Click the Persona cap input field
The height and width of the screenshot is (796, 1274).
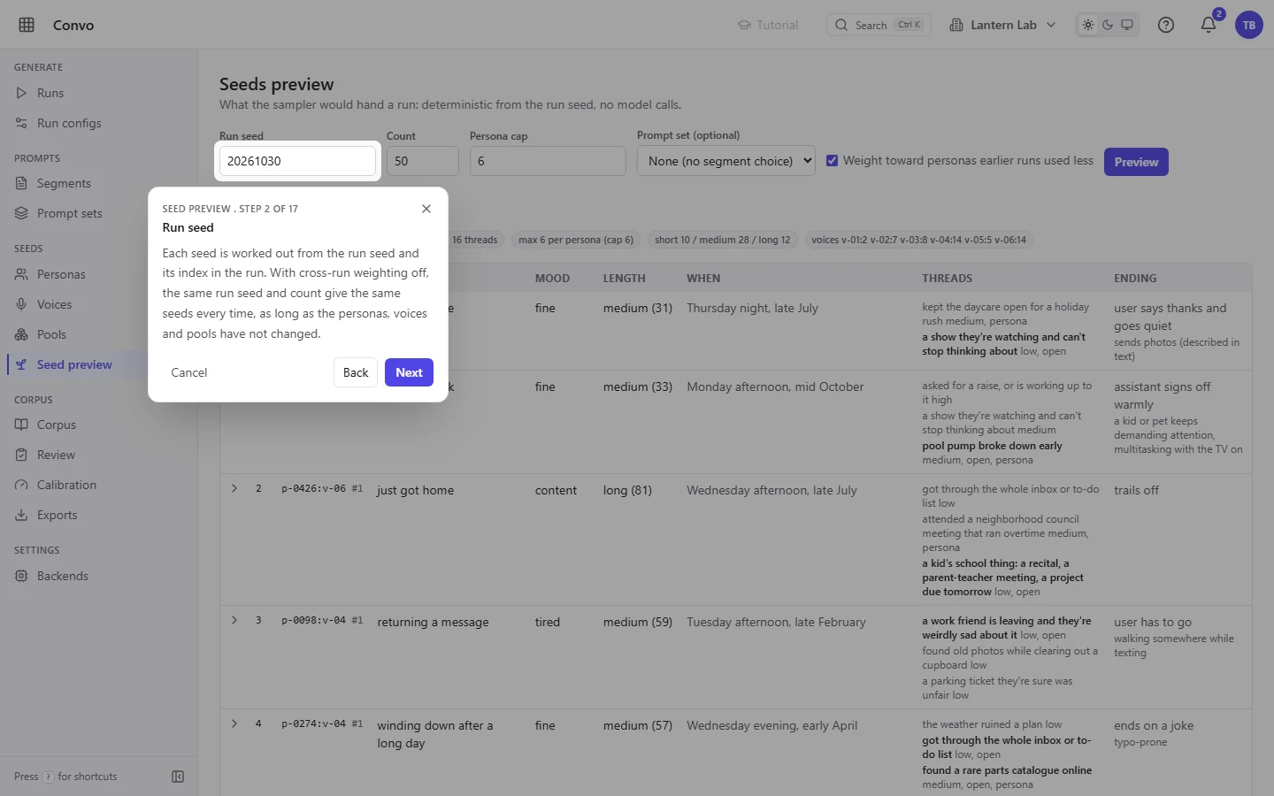pos(548,161)
